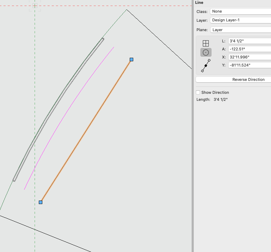Click the upper blue handle of the selected line
This screenshot has width=271, height=252.
click(131, 59)
